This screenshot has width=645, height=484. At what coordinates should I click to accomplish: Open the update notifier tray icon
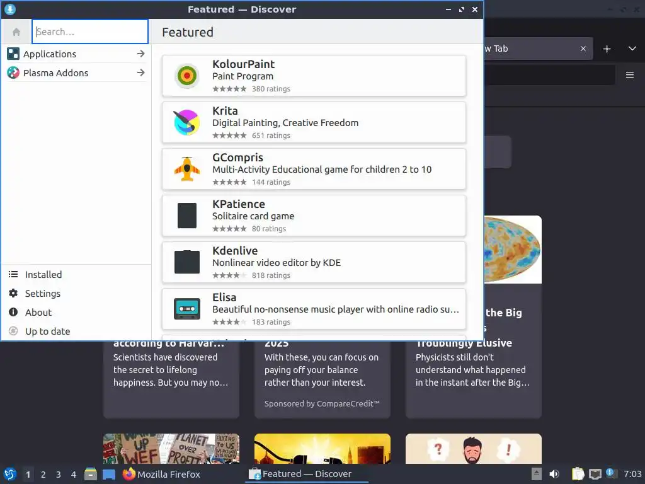tap(611, 473)
